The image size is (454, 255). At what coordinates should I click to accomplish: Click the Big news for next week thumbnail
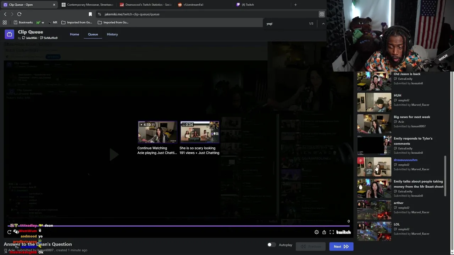pos(374,124)
